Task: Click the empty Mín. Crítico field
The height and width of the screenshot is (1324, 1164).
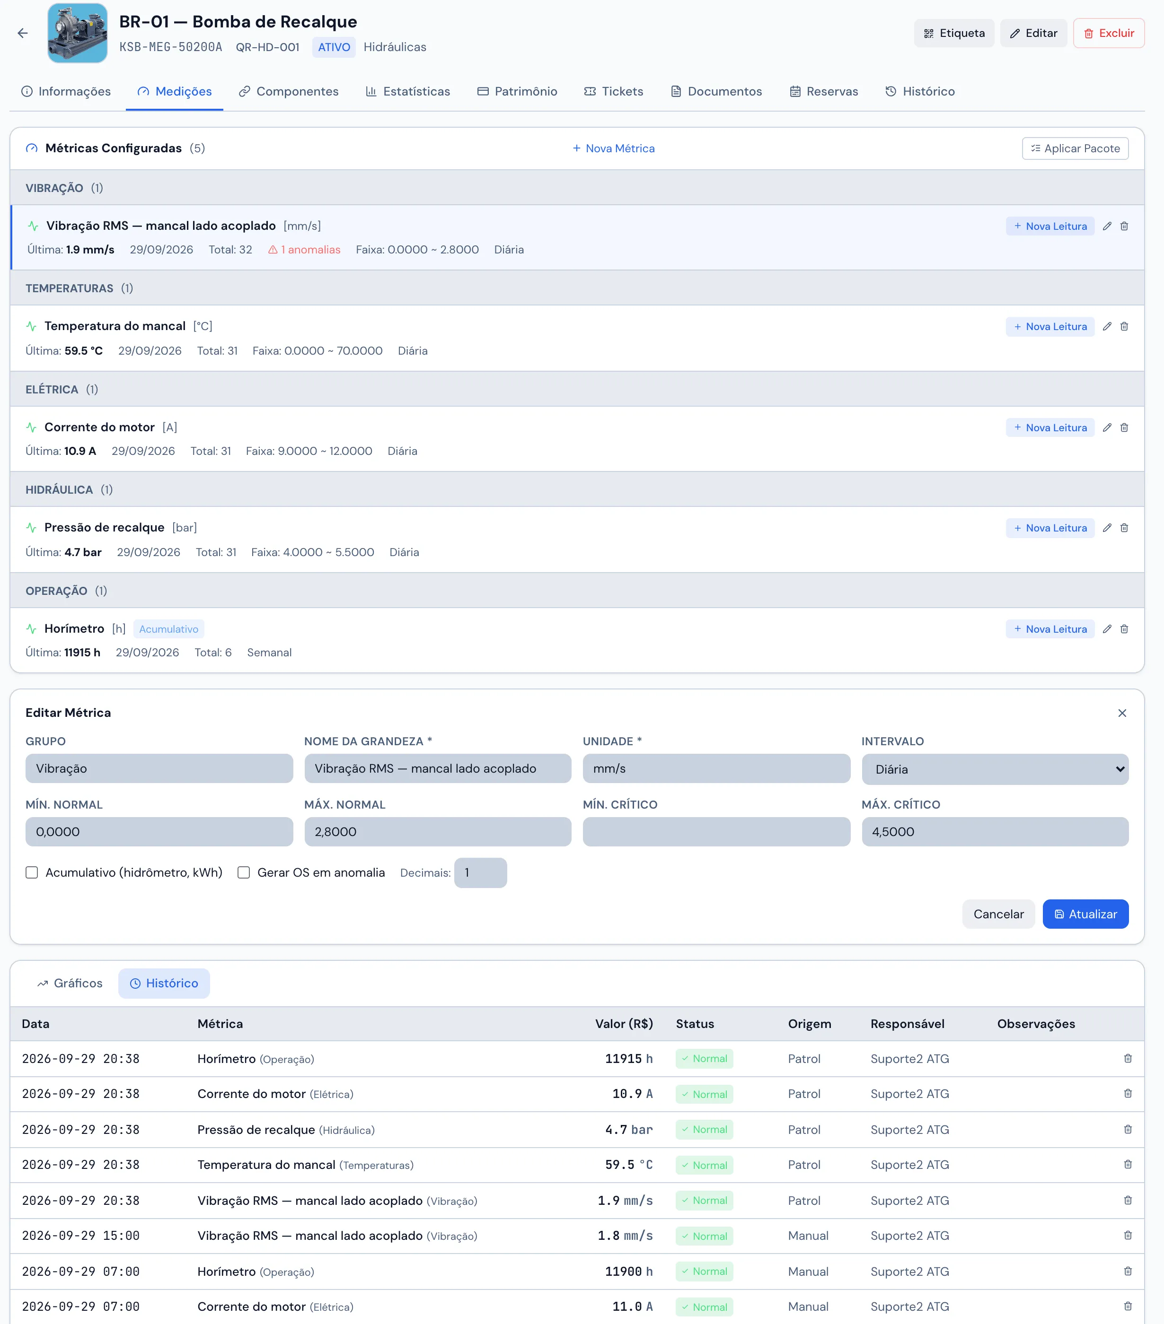Action: point(716,832)
